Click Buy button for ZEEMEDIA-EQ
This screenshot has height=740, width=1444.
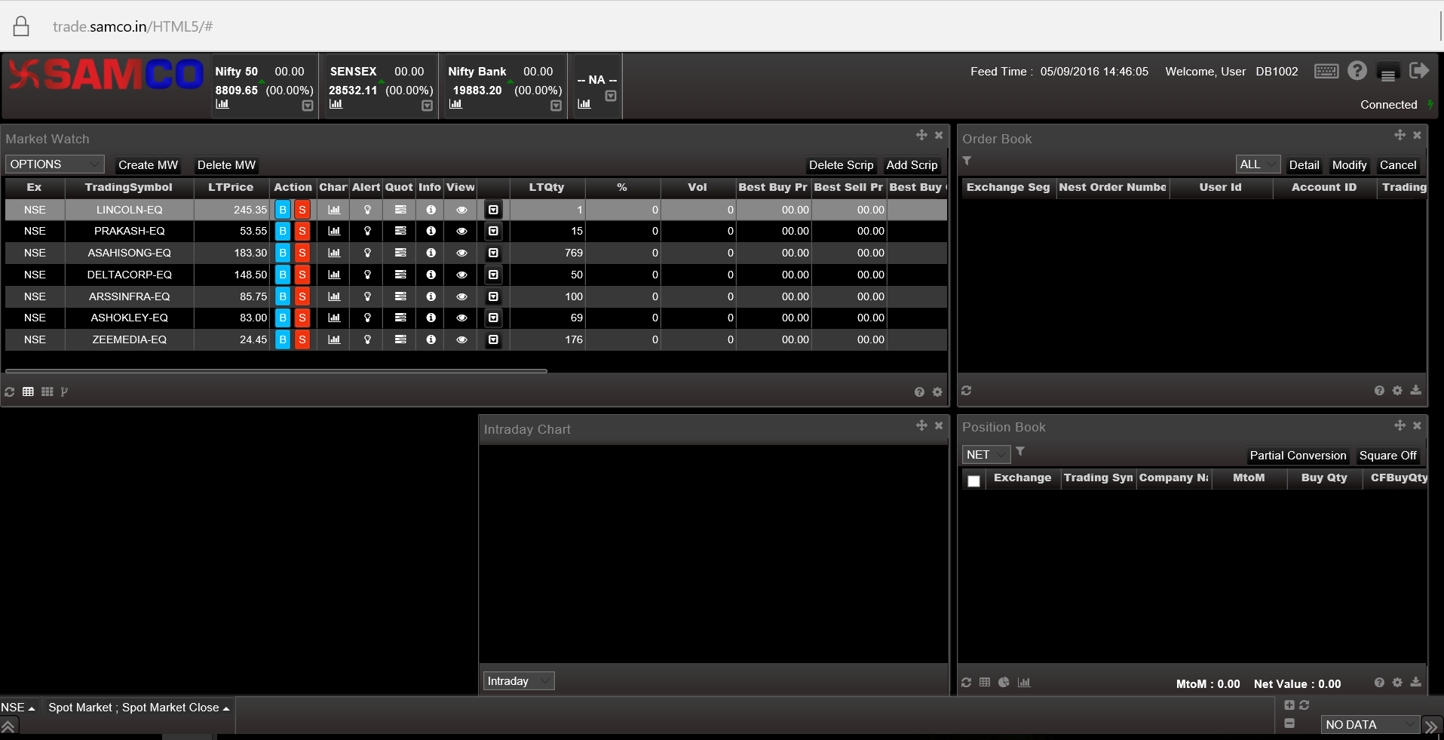283,339
